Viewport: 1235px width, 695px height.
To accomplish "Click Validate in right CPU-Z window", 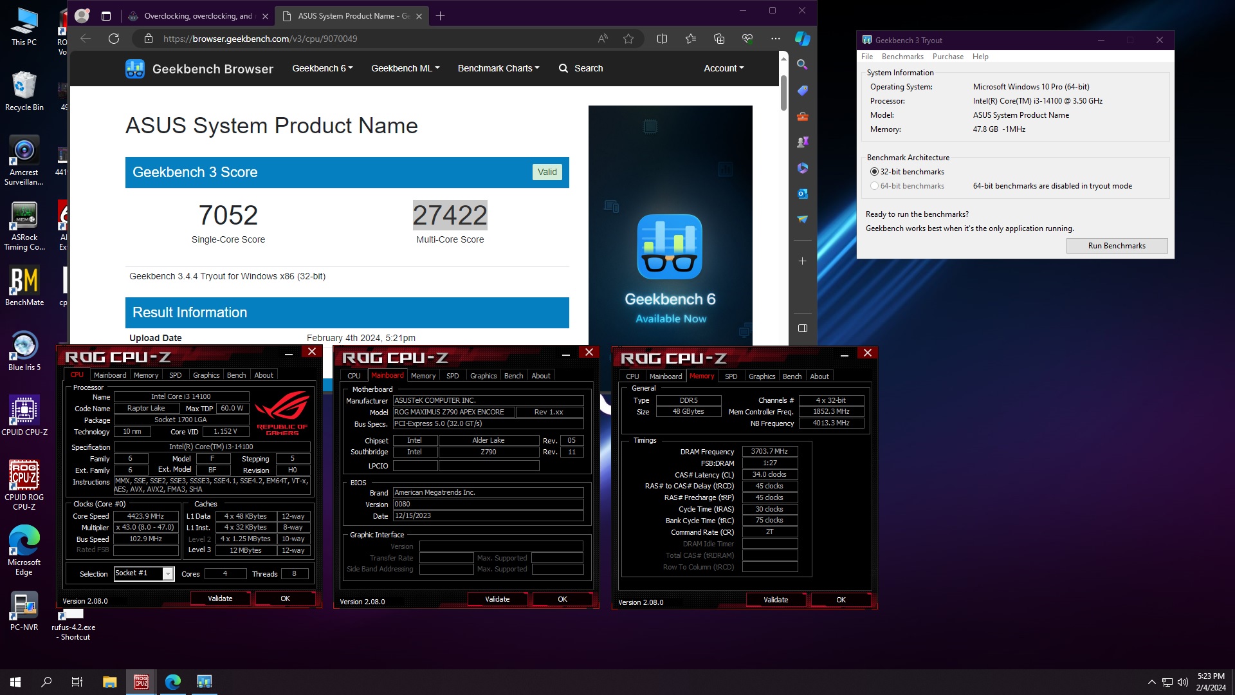I will [776, 600].
